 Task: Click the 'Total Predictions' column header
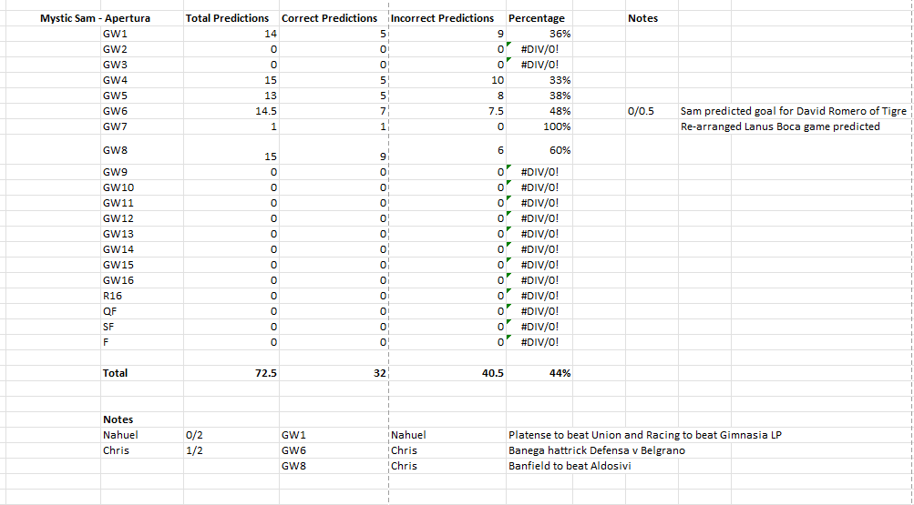click(x=227, y=18)
